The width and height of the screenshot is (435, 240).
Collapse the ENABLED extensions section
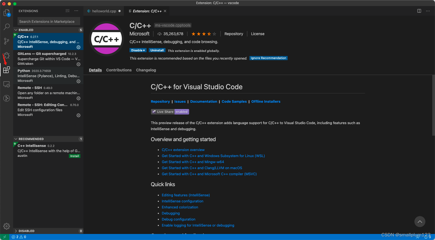[x=48, y=30]
